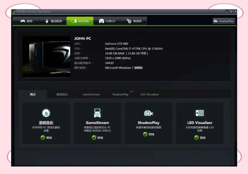Image resolution: width=248 pixels, height=174 pixels.
Task: Click the speedometer icon in the 游戏优化 card
Action: [x=46, y=113]
